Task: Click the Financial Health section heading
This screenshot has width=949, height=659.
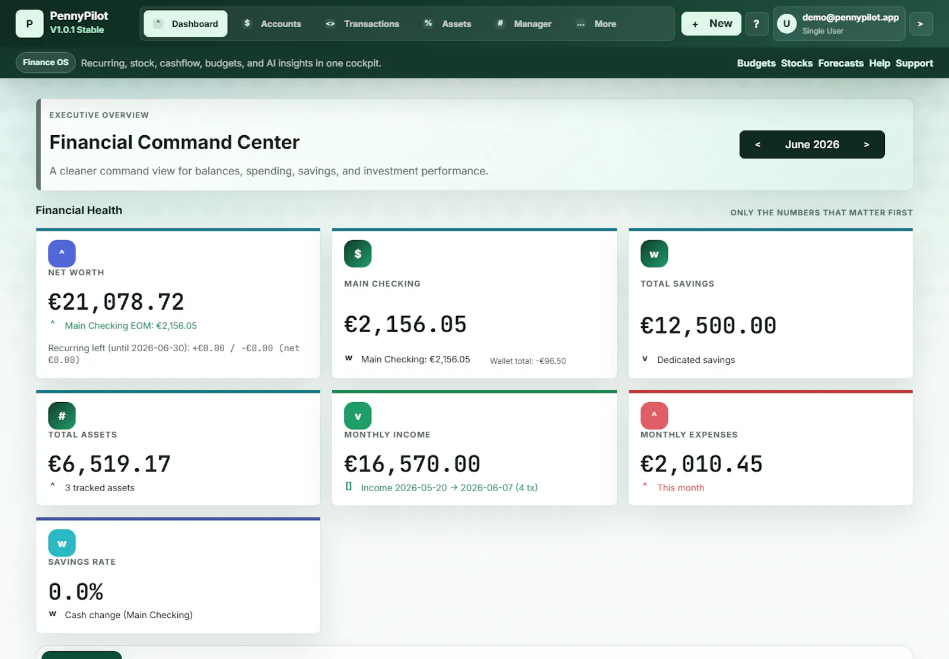Action: (79, 210)
